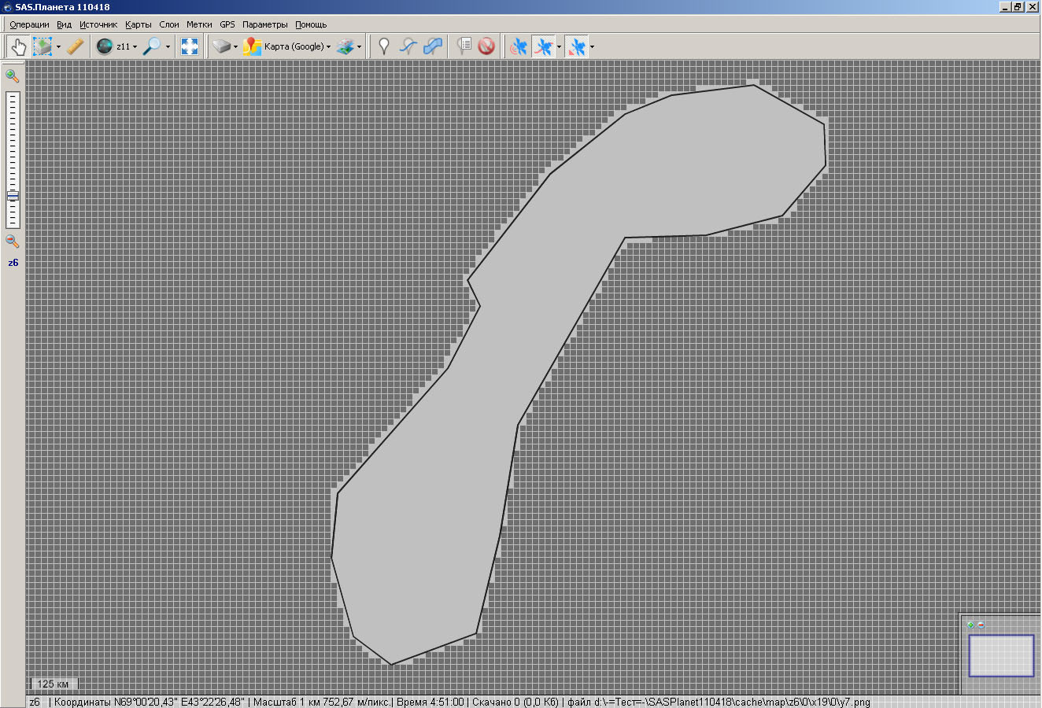Click the zoom in magnifier above slider
The image size is (1042, 708).
(x=13, y=76)
